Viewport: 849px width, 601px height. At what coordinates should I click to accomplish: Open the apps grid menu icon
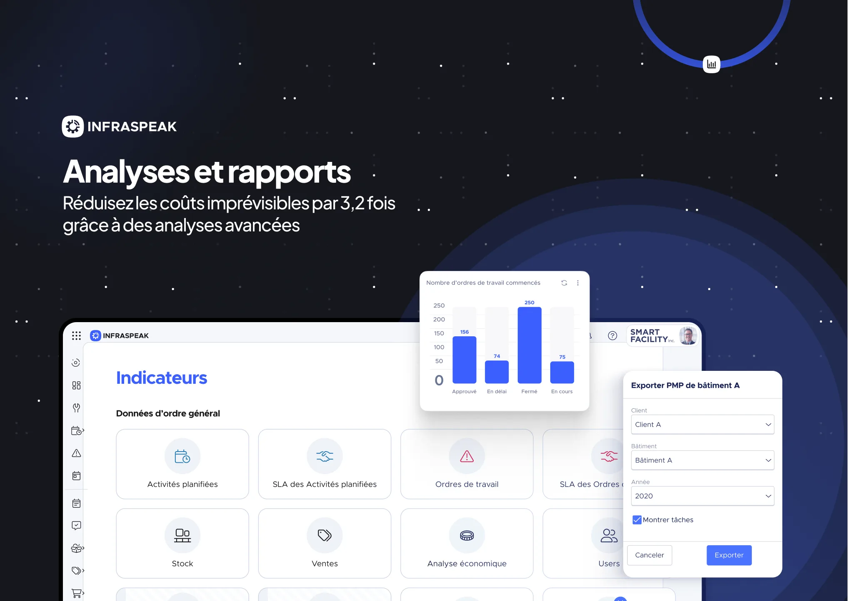pyautogui.click(x=76, y=335)
